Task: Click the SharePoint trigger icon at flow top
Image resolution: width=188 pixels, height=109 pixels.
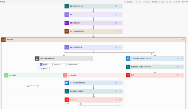Action: point(67,6)
